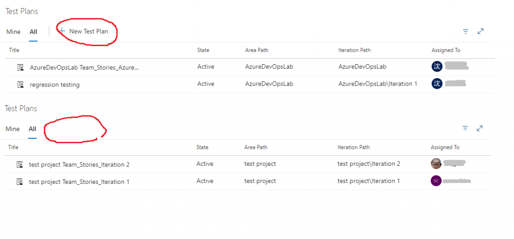
Task: Click photo avatar on Iteration 2 row
Action: 436,163
